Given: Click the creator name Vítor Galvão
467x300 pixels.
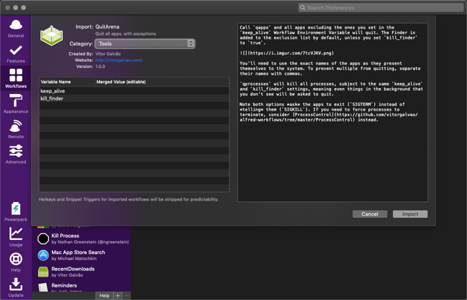Looking at the screenshot, I should coord(108,54).
